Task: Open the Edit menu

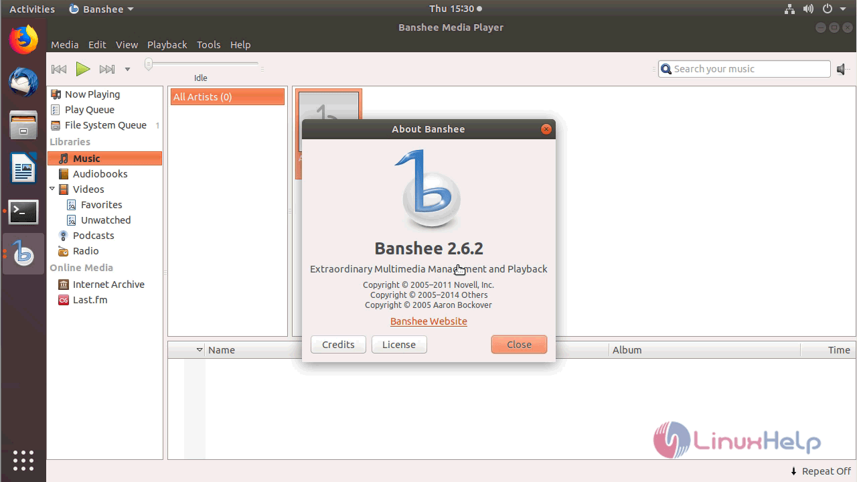Action: pos(97,45)
